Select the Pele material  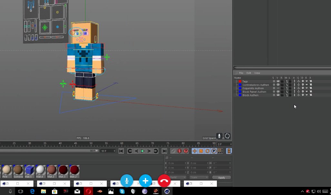[6, 171]
